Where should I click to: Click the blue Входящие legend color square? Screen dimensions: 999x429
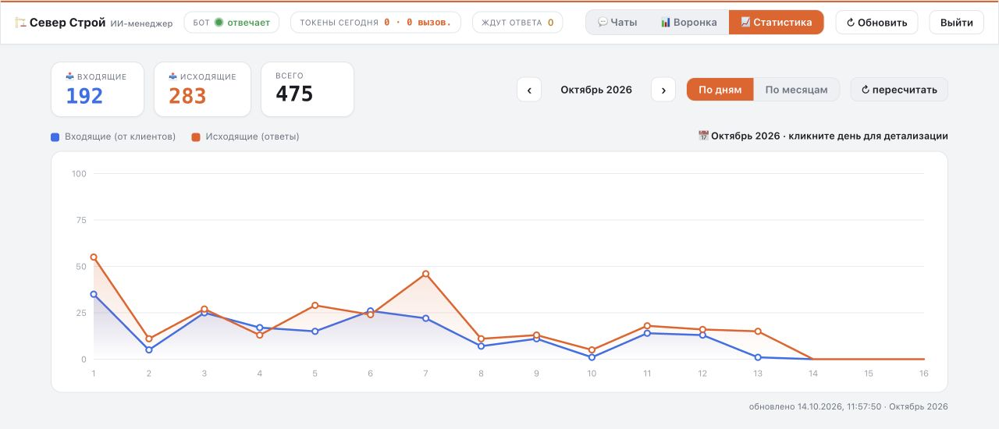[x=55, y=136]
